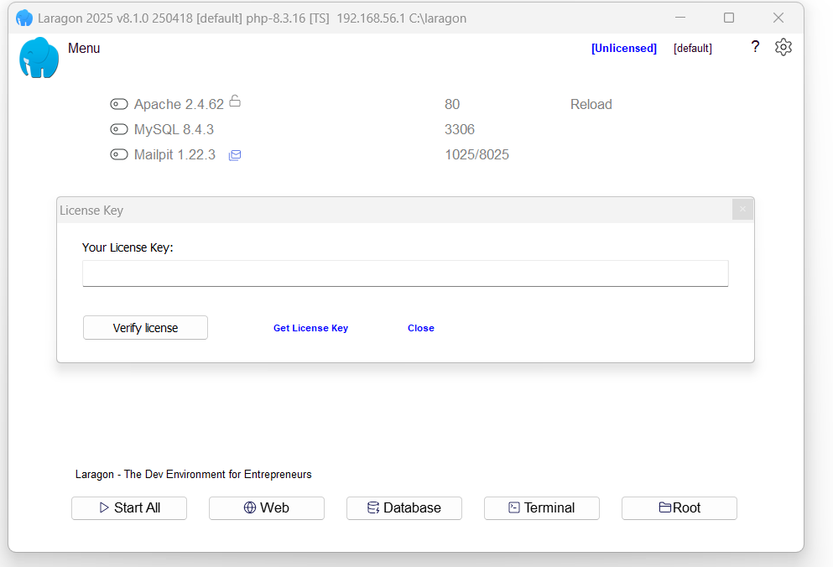833x567 pixels.
Task: Click the question mark help icon
Action: 755,47
